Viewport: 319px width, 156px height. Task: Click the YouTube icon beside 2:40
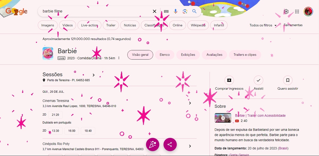pos(237,121)
